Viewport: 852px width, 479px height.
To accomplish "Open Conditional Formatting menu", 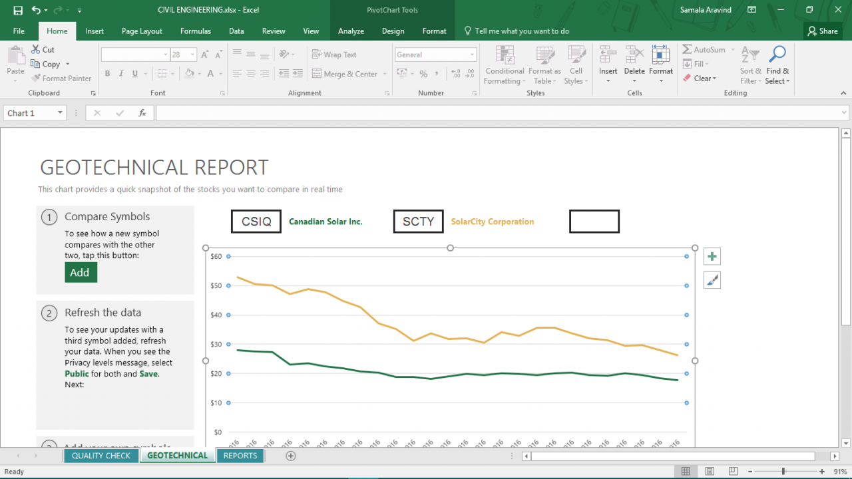I will pyautogui.click(x=505, y=66).
